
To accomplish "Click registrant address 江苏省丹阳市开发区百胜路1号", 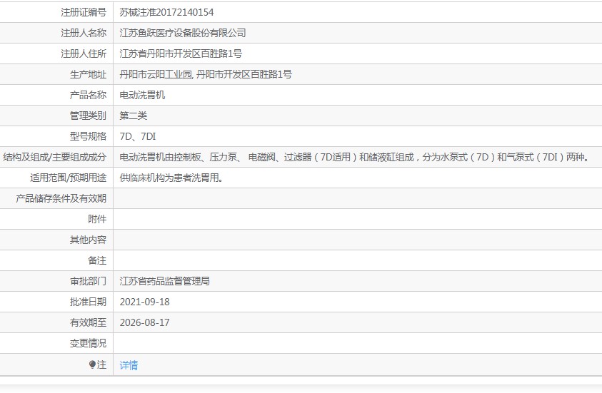I will 181,53.
